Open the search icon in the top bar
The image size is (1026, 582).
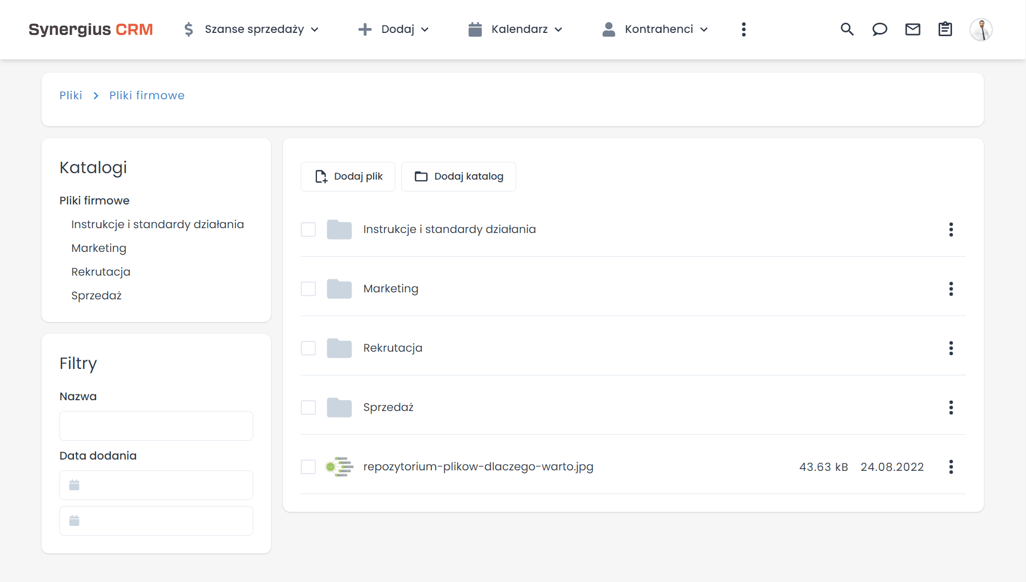847,29
